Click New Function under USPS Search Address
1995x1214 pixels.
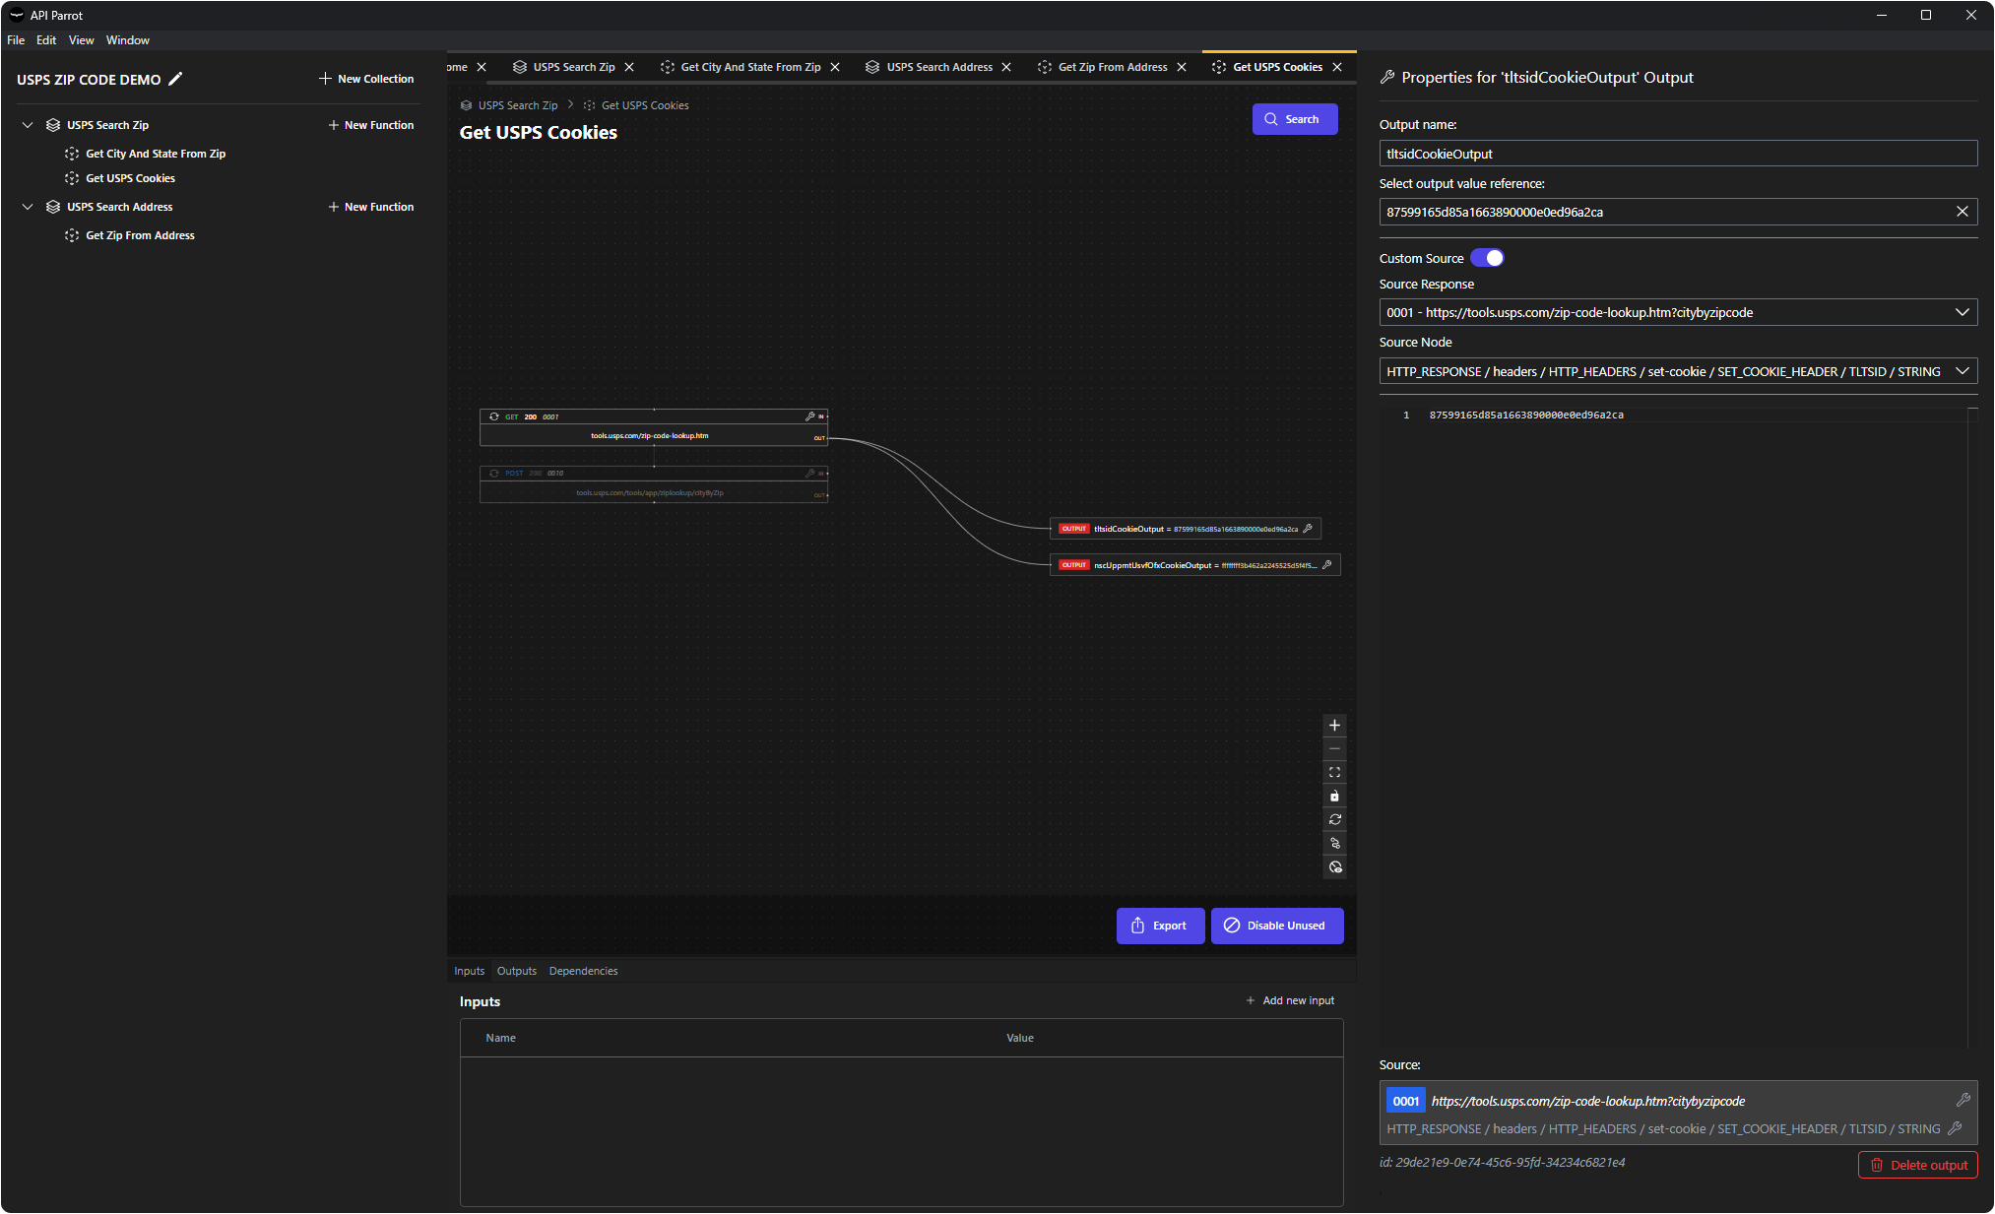click(370, 207)
